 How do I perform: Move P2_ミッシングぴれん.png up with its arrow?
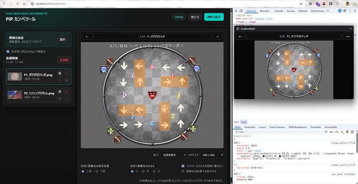coord(60,99)
